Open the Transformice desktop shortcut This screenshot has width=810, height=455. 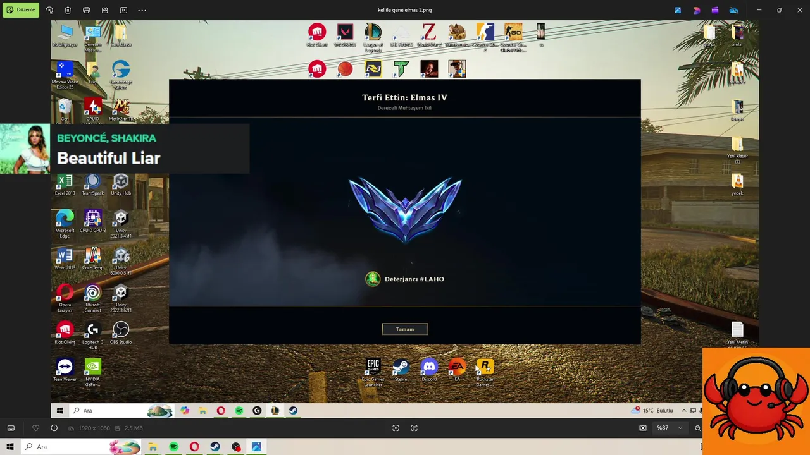[457, 35]
